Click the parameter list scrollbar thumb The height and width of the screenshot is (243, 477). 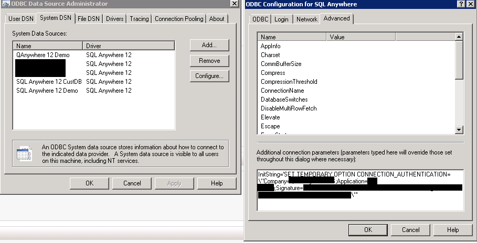pos(459,60)
